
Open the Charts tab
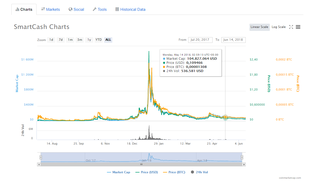(24, 9)
